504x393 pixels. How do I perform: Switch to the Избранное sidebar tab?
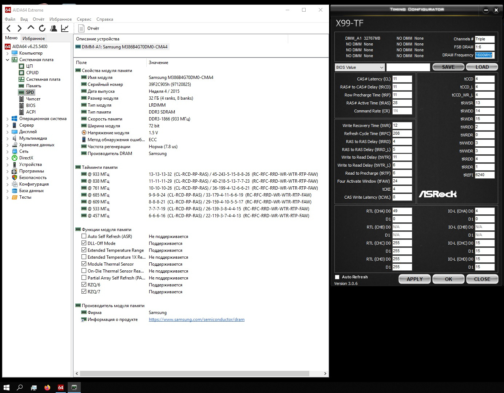33,38
